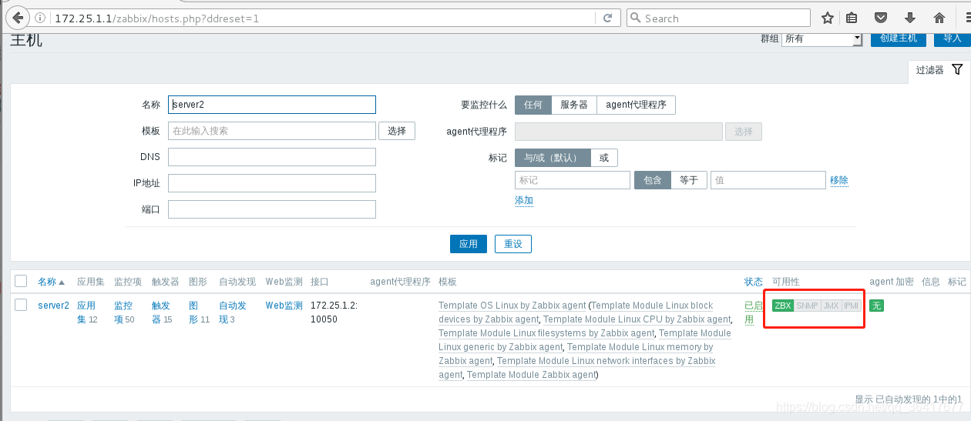The width and height of the screenshot is (971, 421).
Task: Bookmark this page with the star icon
Action: 828,18
